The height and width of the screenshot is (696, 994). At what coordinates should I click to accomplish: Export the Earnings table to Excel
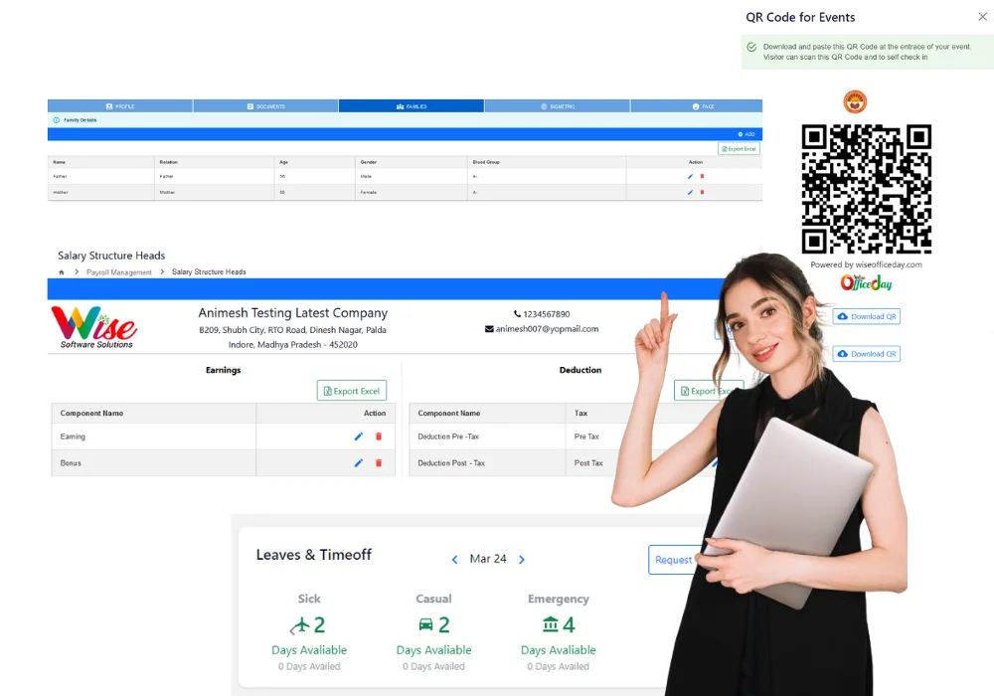[x=352, y=391]
